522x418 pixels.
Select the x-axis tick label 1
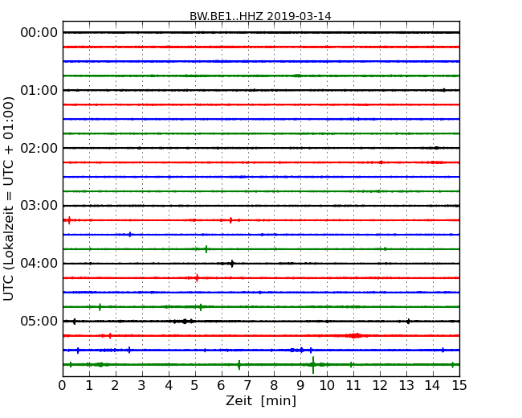89,386
